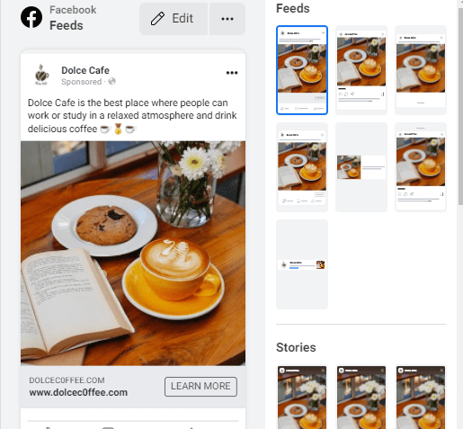
Task: Open the three-dot menu beside Edit
Action: (227, 19)
